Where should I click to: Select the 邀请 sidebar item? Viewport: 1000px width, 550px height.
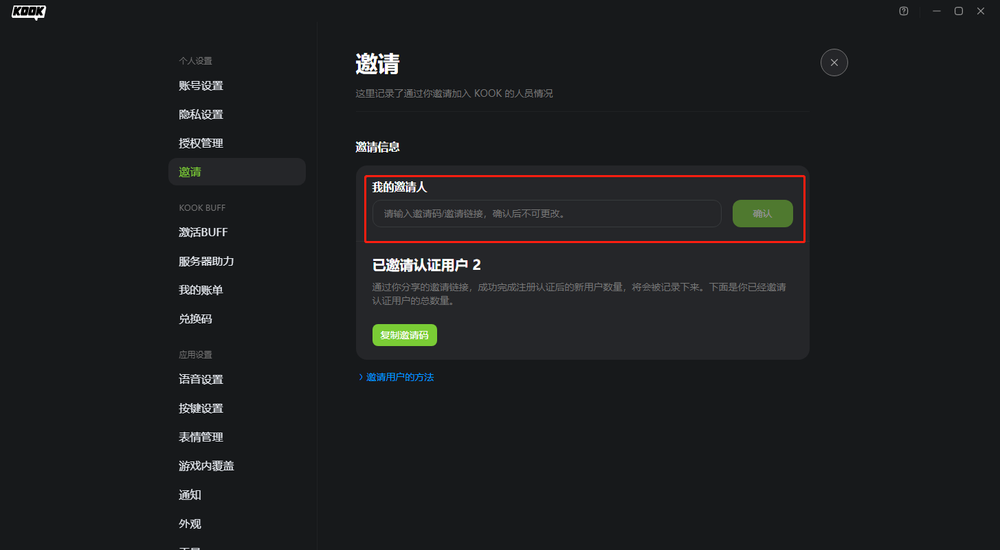click(x=237, y=172)
